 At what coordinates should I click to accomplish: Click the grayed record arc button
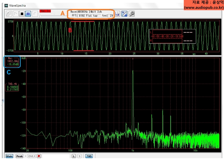click(35, 14)
